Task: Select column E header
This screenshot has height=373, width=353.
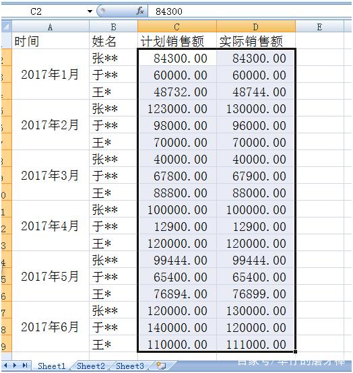Action: (320, 26)
